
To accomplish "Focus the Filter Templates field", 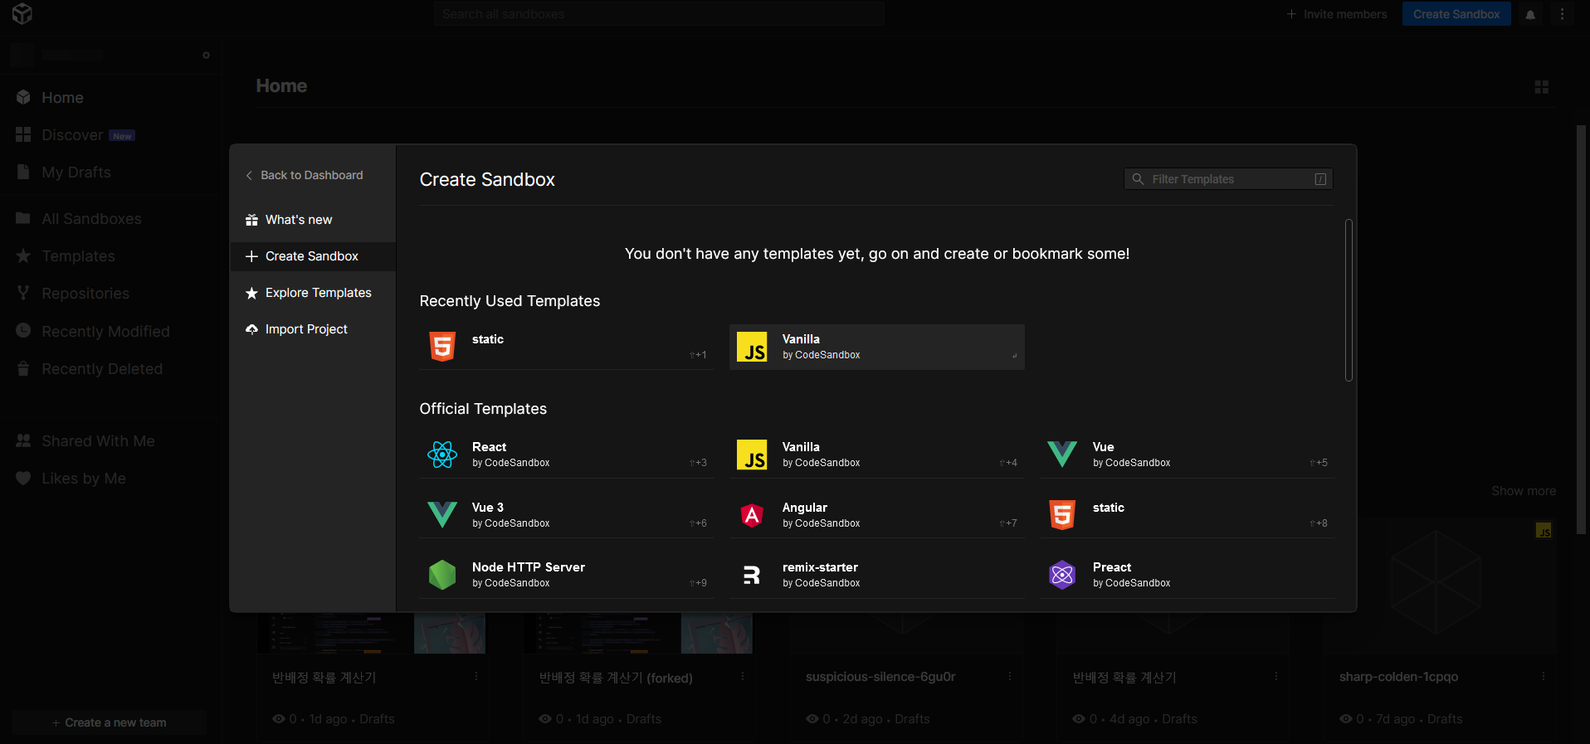I will pos(1228,179).
